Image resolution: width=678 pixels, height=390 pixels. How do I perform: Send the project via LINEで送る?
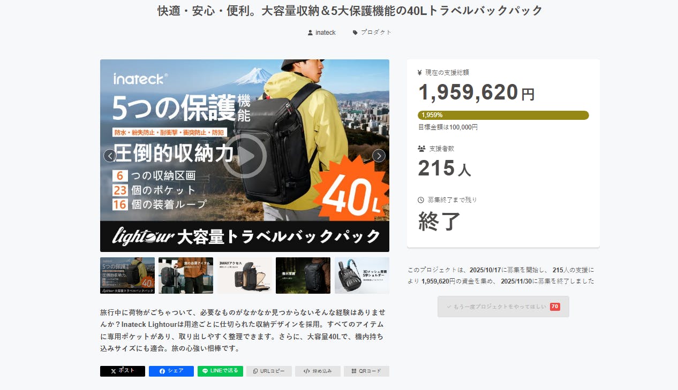pyautogui.click(x=220, y=371)
